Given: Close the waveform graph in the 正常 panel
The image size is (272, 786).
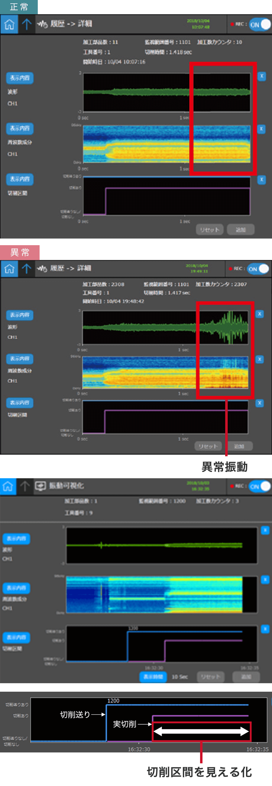Looking at the screenshot, I should (261, 76).
